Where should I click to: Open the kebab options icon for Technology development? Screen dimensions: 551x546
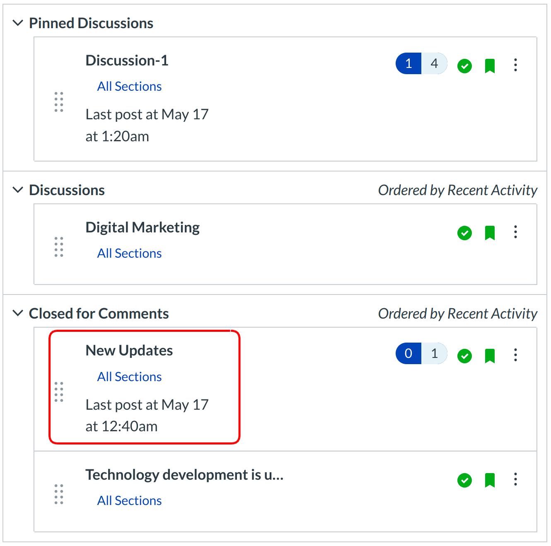[515, 480]
